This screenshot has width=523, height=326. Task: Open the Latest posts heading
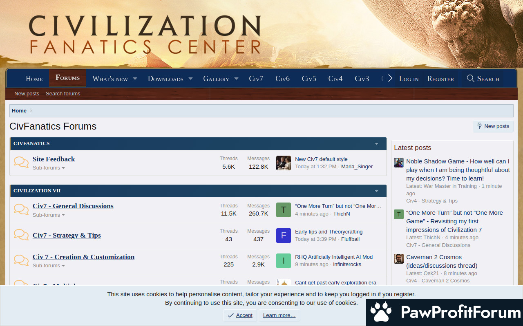tap(413, 148)
